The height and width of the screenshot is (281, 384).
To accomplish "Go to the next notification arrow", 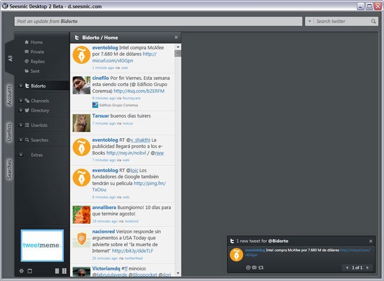I will pyautogui.click(x=367, y=267).
